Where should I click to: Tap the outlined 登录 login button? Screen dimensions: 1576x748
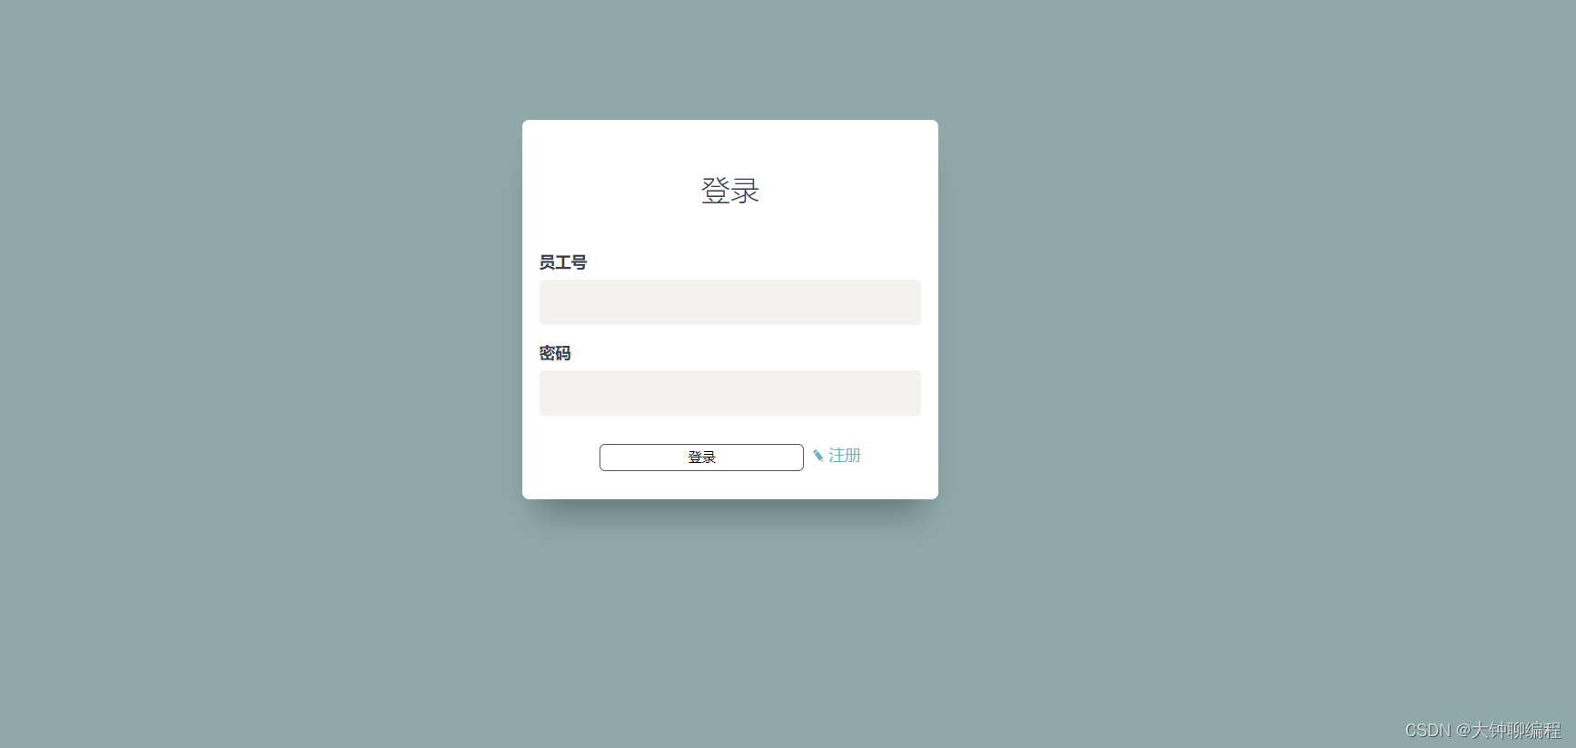[x=701, y=458]
